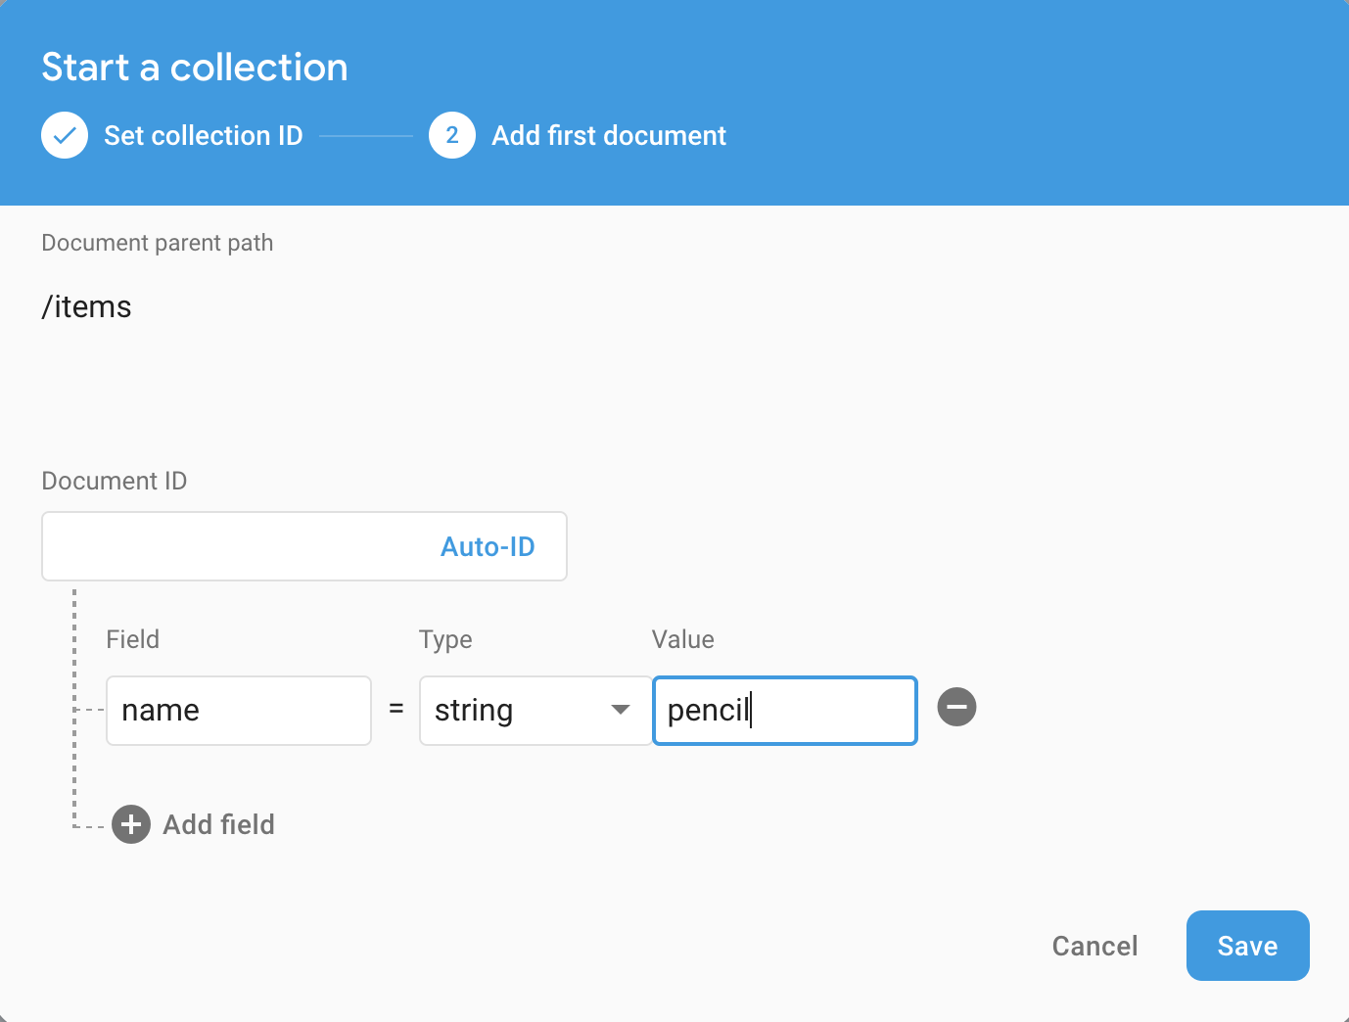Click the Start a collection title
Image resolution: width=1349 pixels, height=1022 pixels.
click(194, 67)
